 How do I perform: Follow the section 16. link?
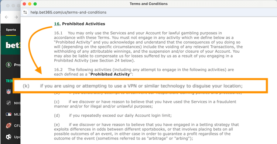(x=57, y=24)
